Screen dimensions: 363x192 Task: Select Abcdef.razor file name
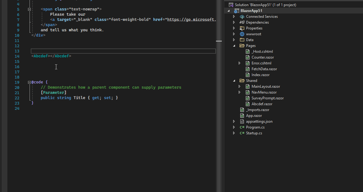pos(262,104)
